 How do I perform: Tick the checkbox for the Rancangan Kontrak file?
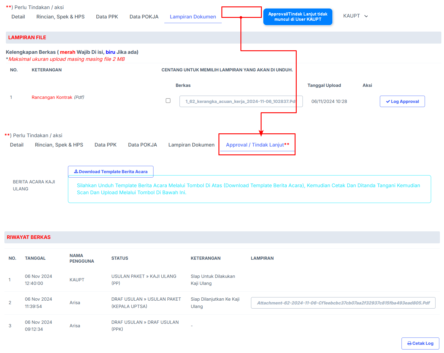tap(168, 101)
